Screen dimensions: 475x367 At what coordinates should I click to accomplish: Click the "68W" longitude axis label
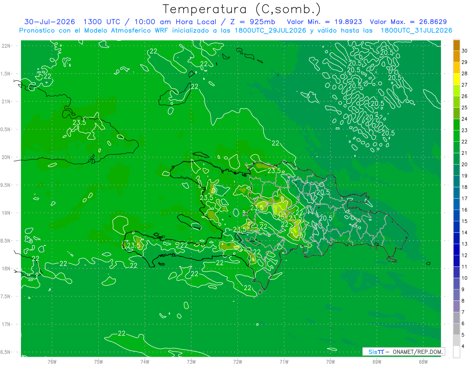pos(423,361)
